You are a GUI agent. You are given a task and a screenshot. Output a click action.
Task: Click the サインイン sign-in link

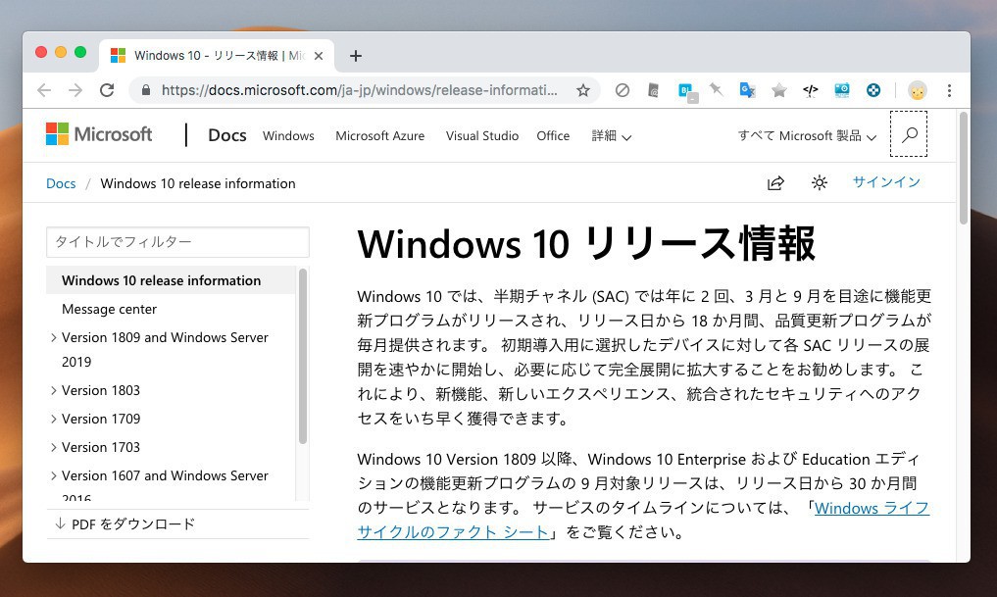(886, 182)
